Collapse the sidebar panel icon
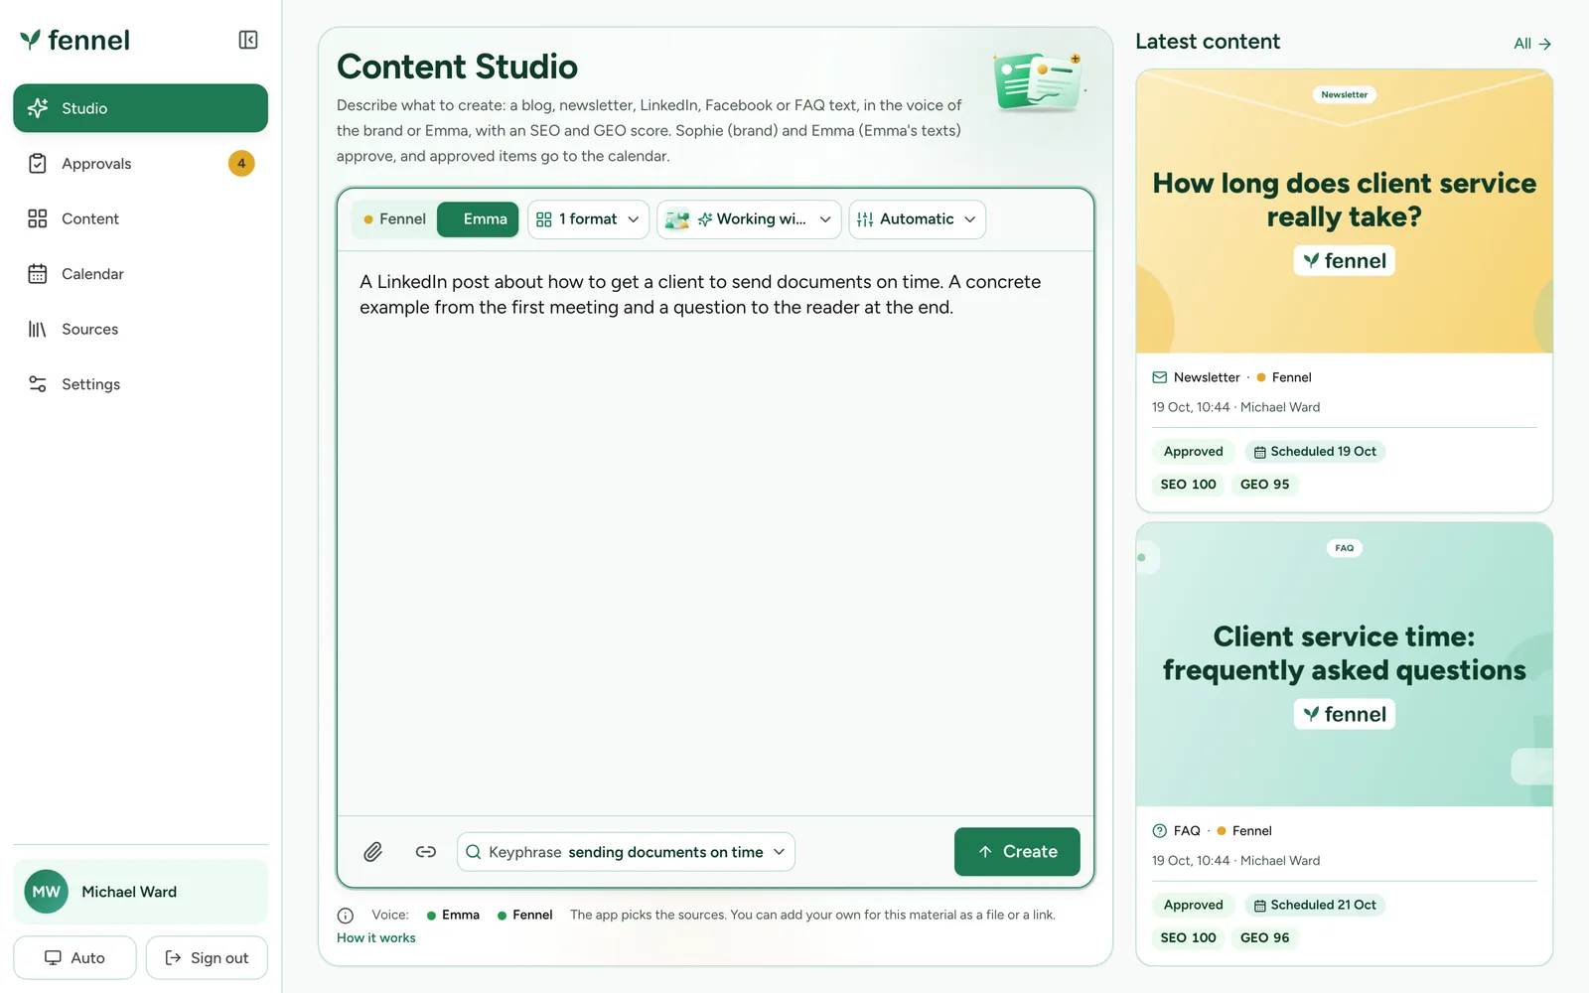Screen dimensions: 1589x993 [248, 40]
